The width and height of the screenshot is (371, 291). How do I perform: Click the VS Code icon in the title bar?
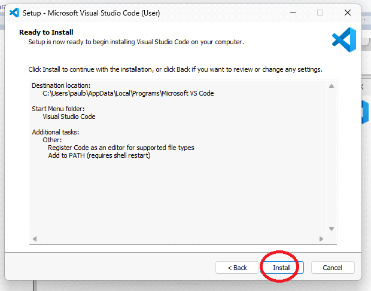pos(15,13)
